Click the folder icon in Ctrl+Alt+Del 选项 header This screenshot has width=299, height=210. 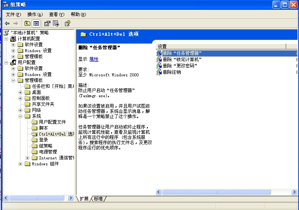click(x=83, y=34)
